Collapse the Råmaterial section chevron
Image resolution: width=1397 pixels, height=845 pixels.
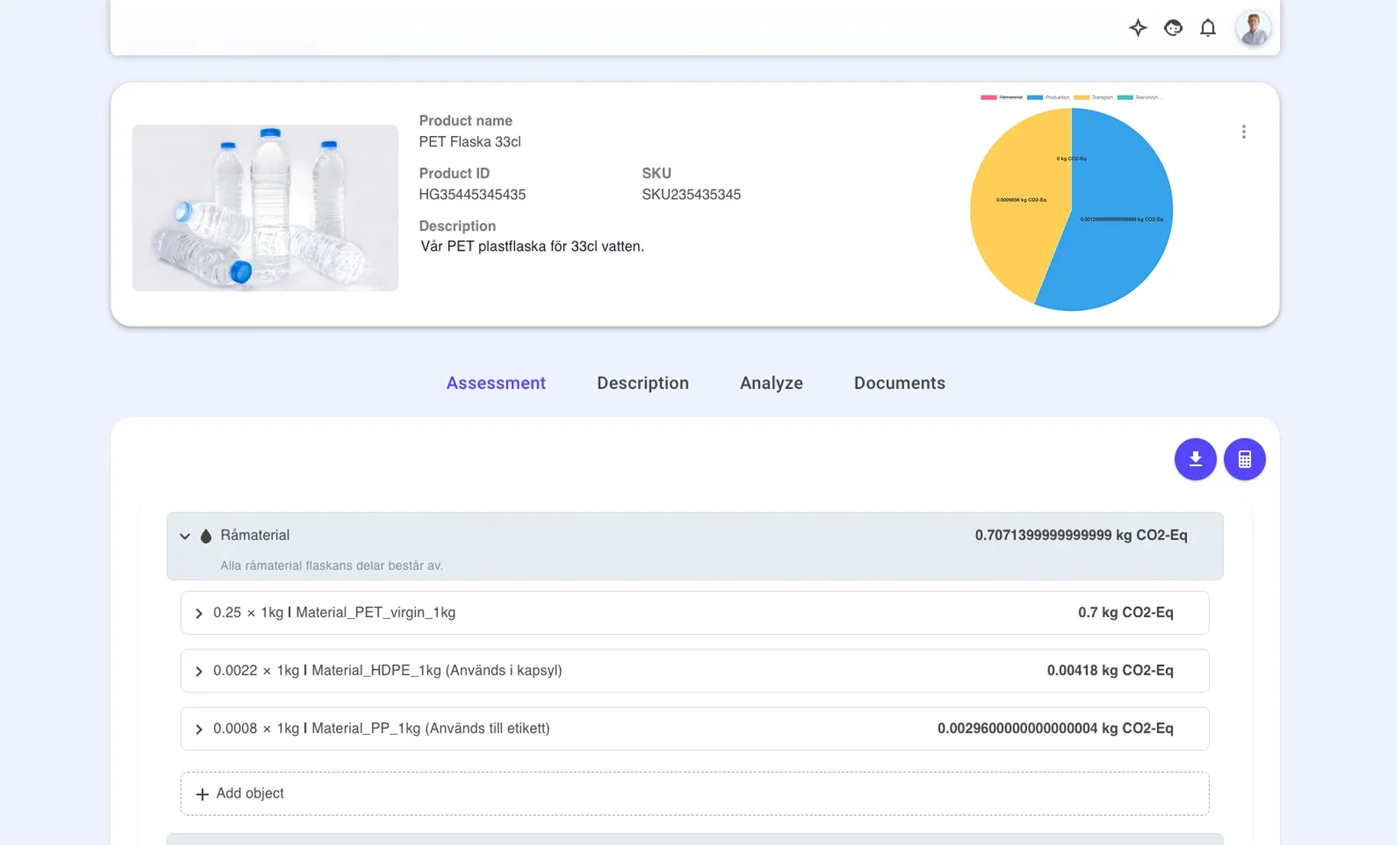(x=185, y=536)
